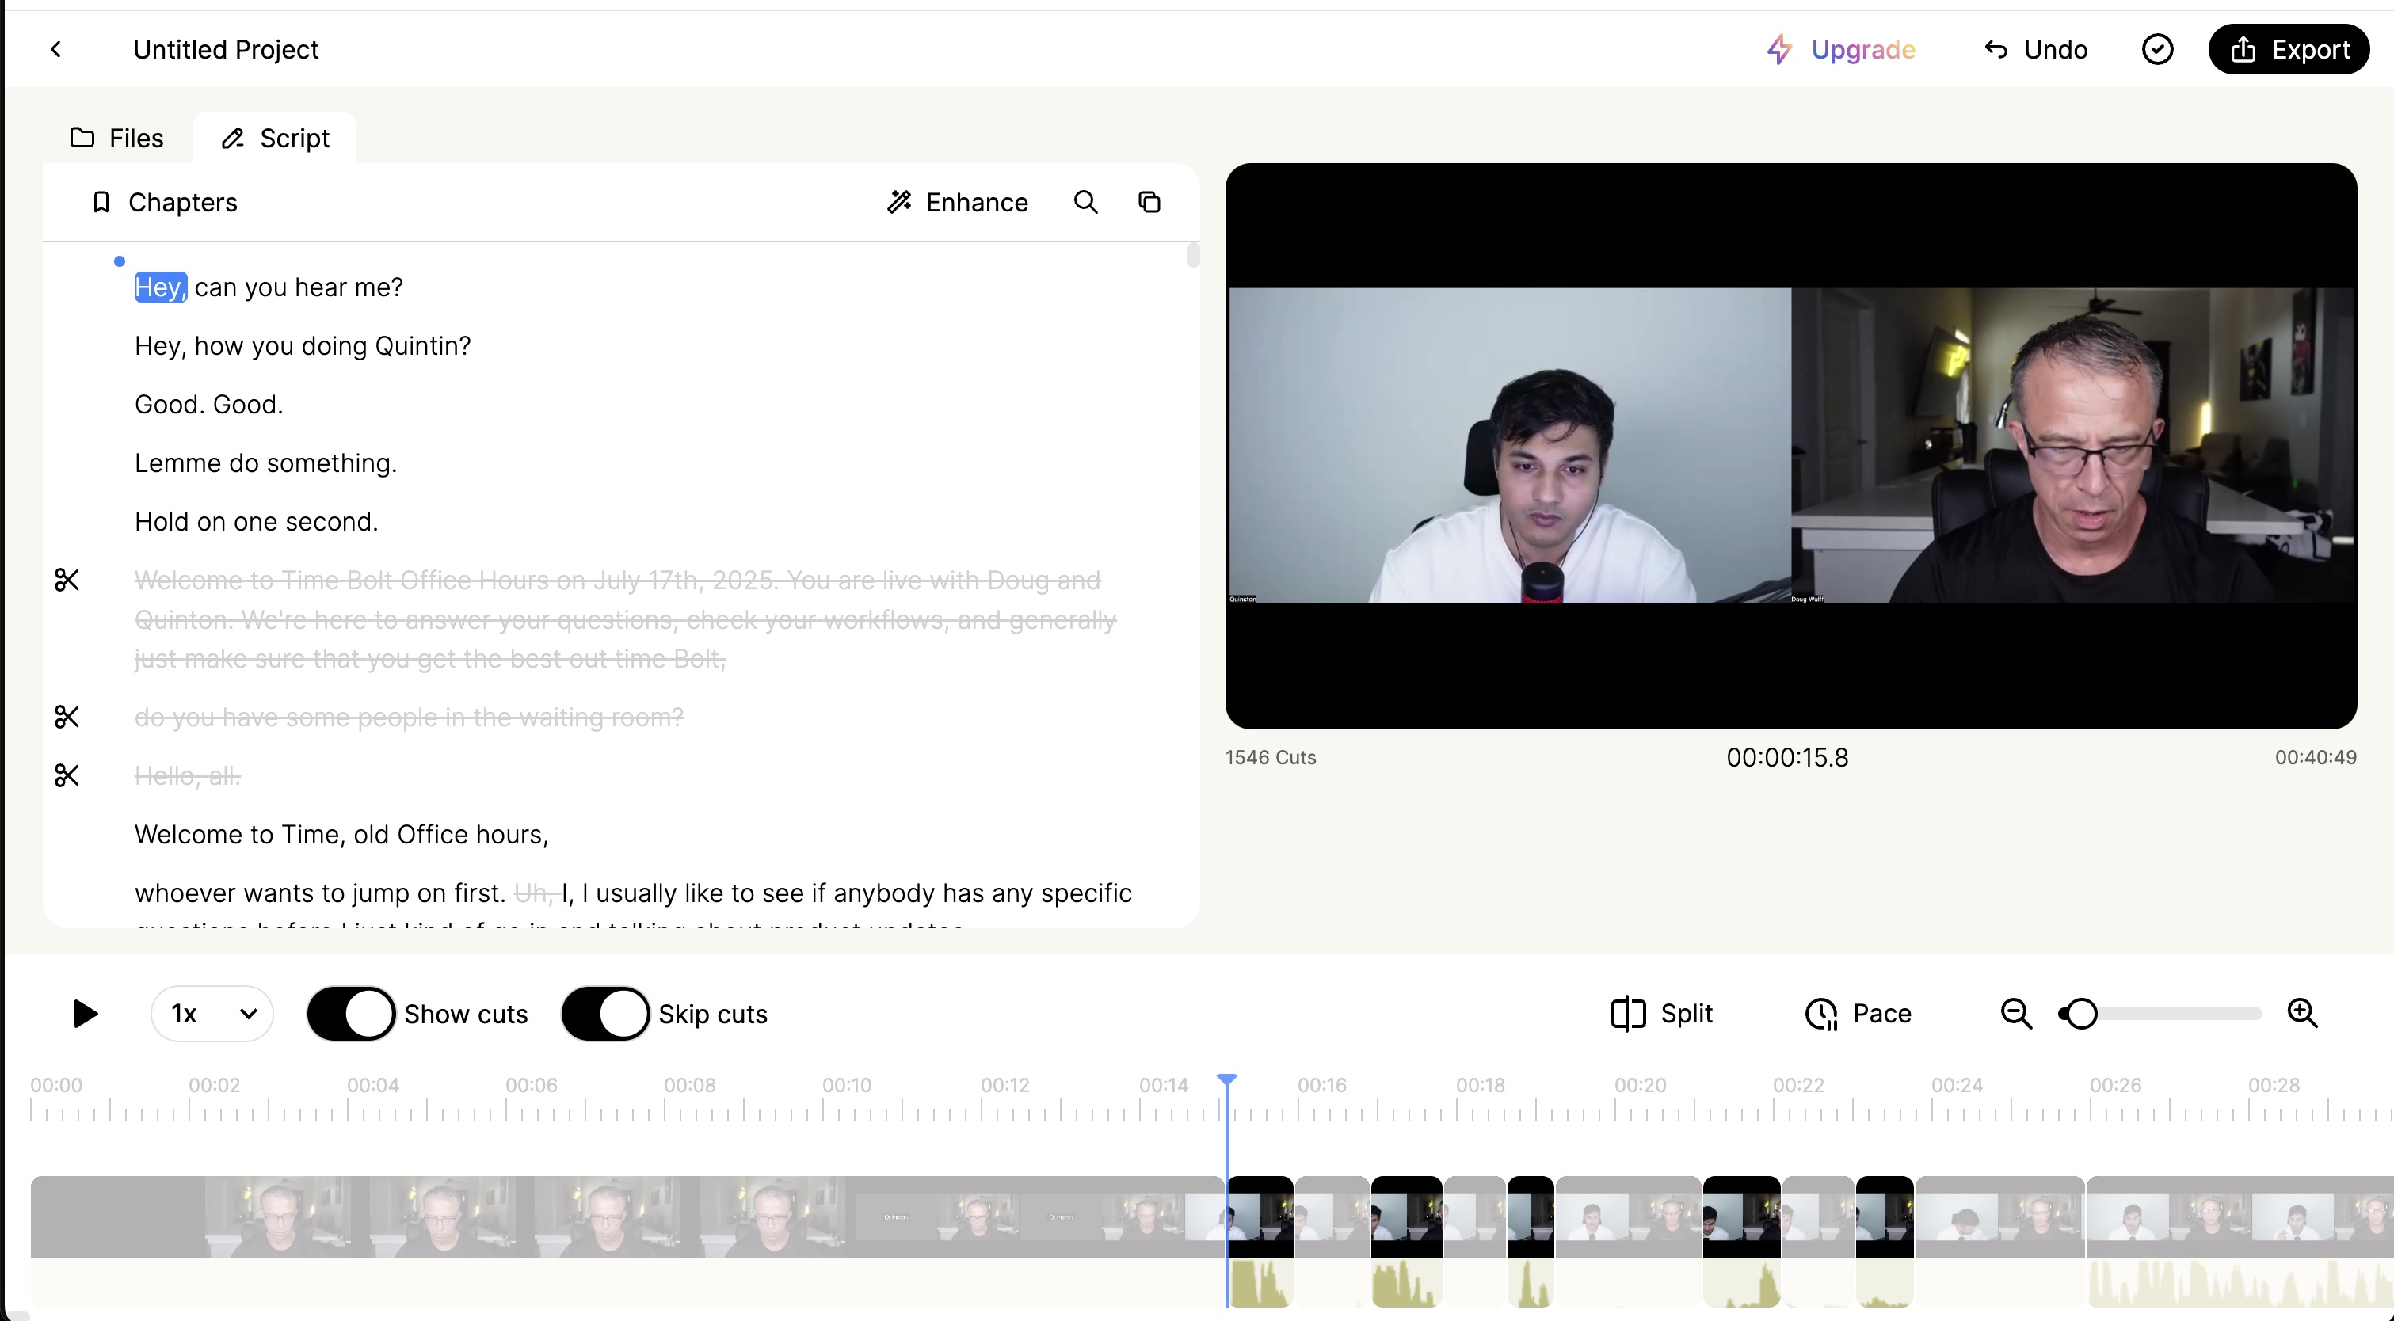Click the circled checkmark status icon
Image resolution: width=2394 pixels, height=1321 pixels.
point(2157,49)
